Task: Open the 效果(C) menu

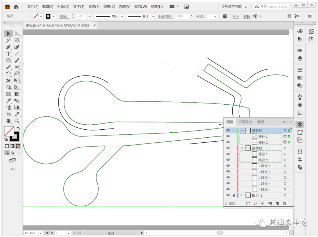Action: coord(109,7)
